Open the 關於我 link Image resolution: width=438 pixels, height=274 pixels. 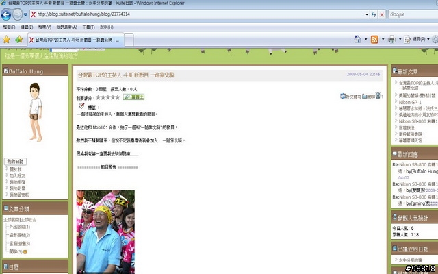[15, 169]
